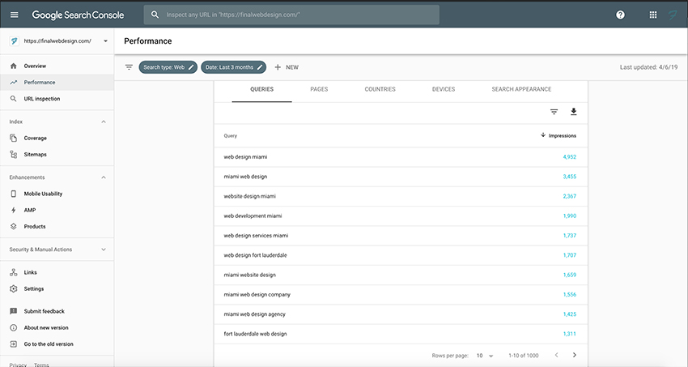Select the 'fort lauderdale web design' query
688x367 pixels.
click(x=401, y=334)
